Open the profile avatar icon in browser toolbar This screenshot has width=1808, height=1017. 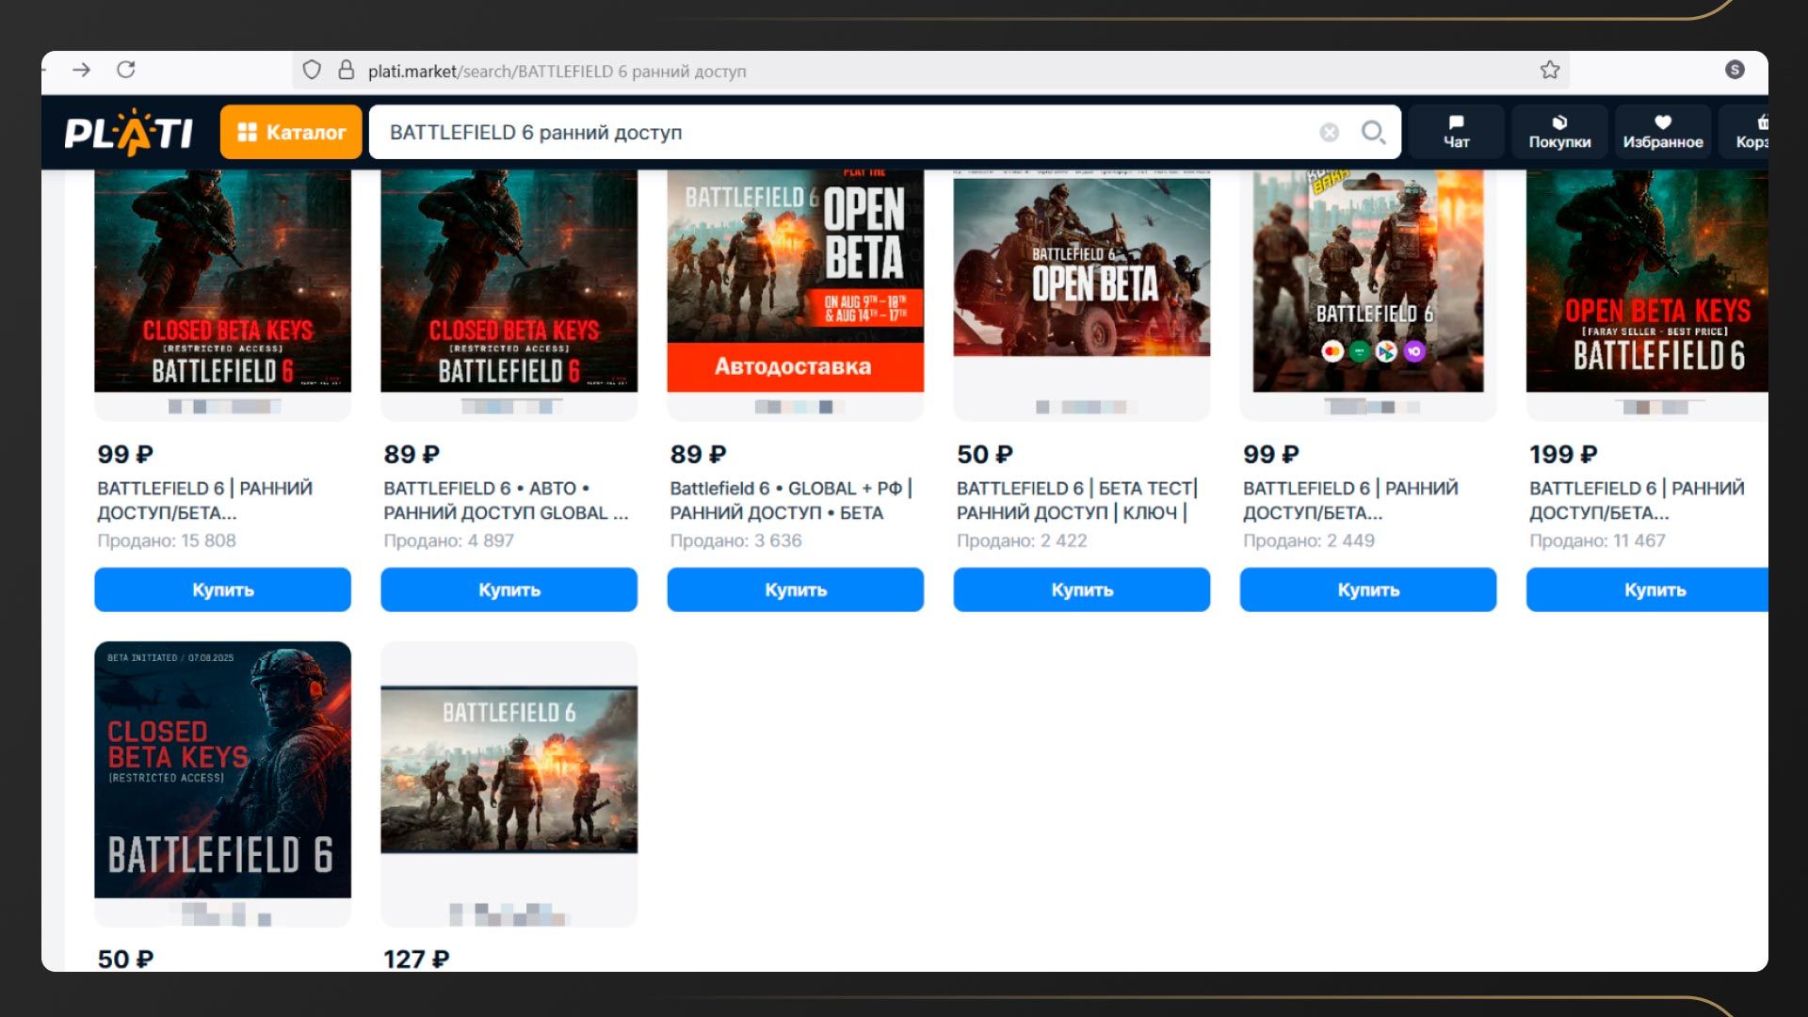click(x=1735, y=70)
